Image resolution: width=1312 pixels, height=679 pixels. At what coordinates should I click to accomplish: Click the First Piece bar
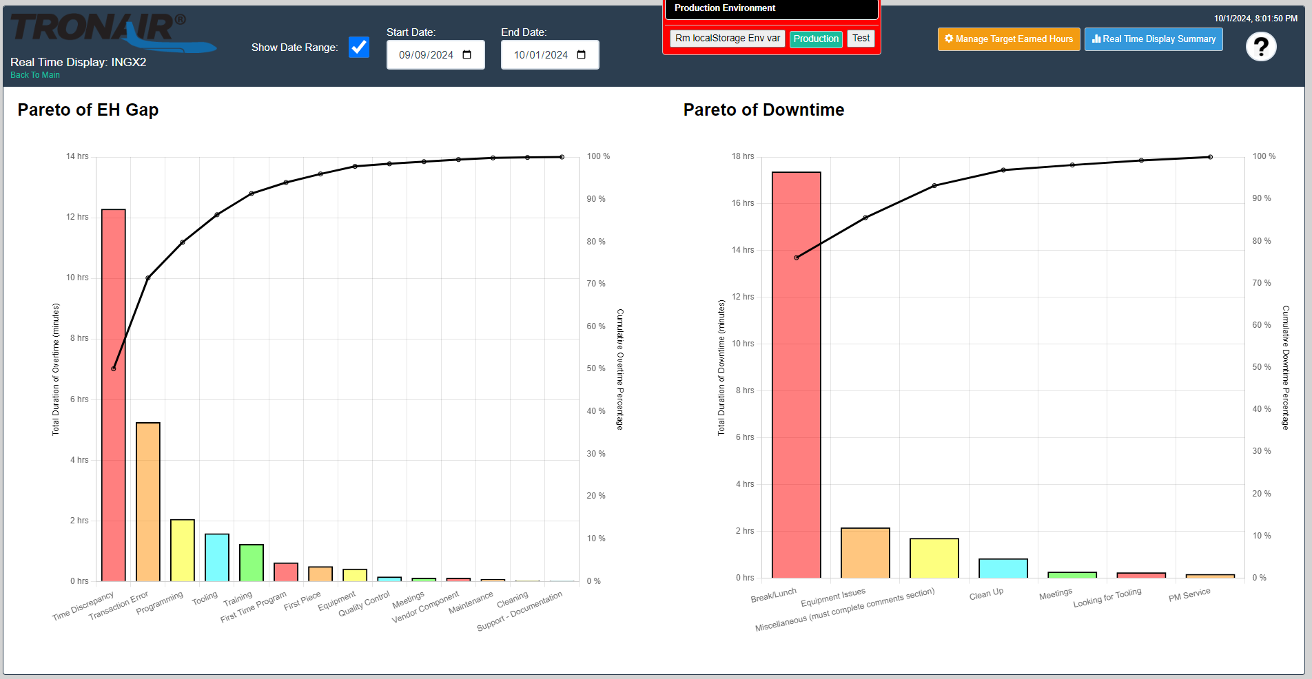[320, 574]
